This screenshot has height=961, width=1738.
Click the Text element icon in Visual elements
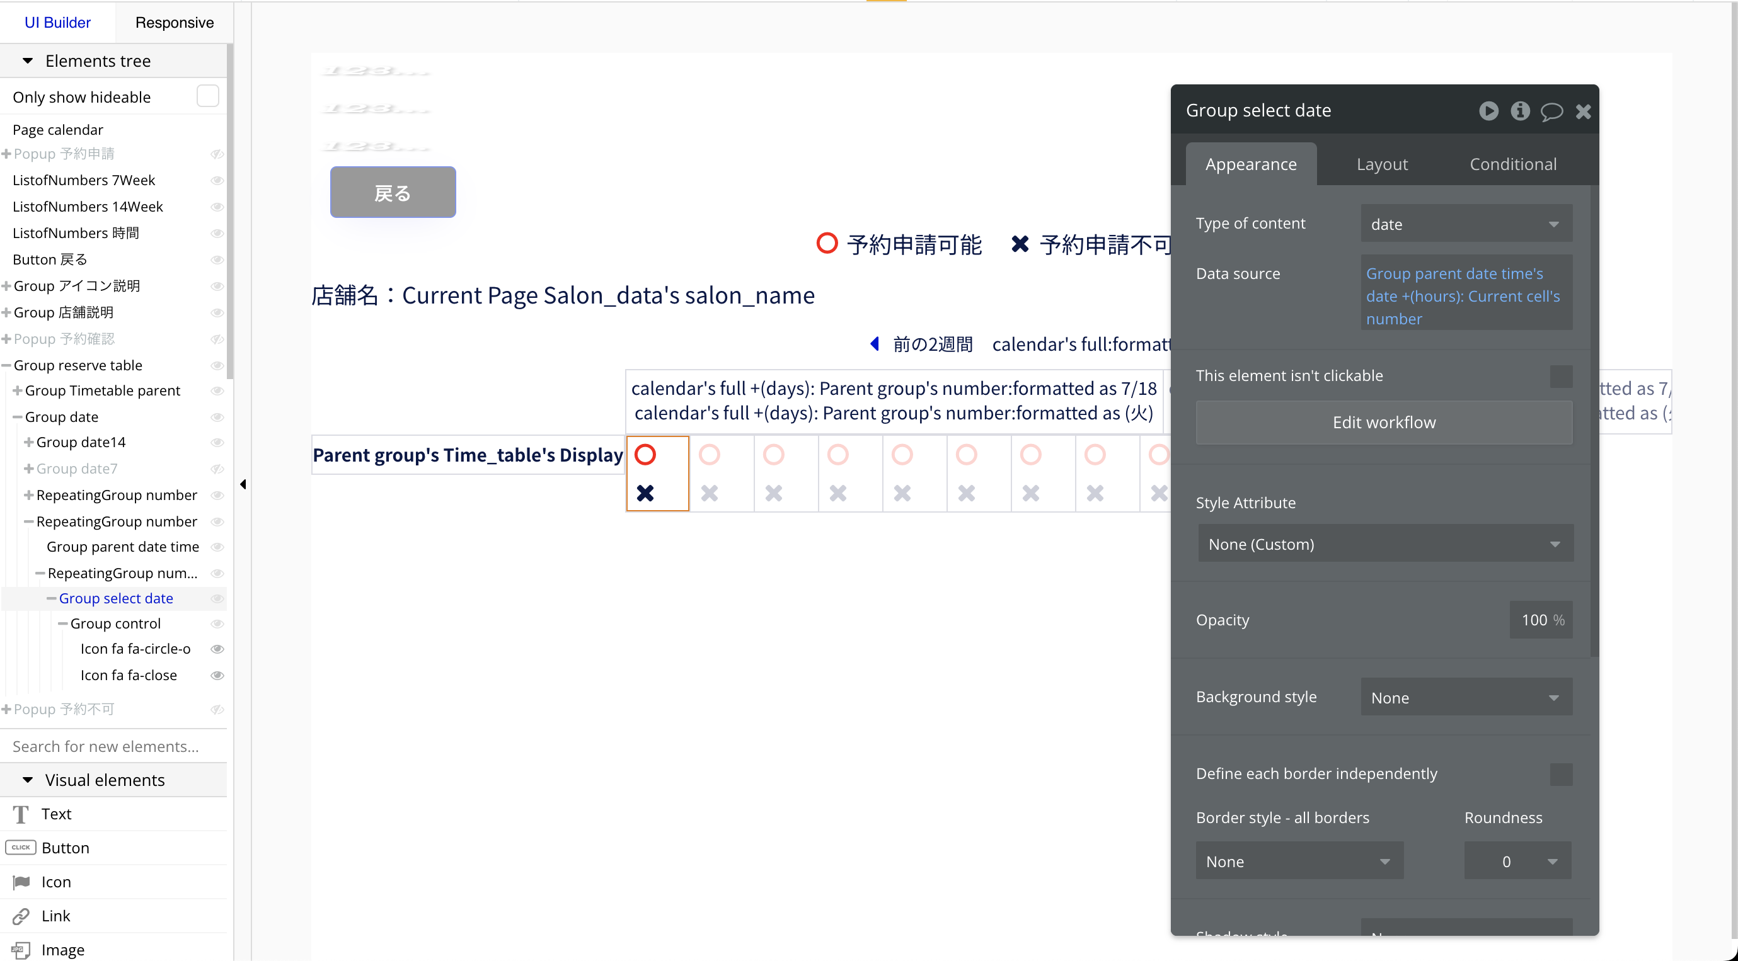(21, 814)
